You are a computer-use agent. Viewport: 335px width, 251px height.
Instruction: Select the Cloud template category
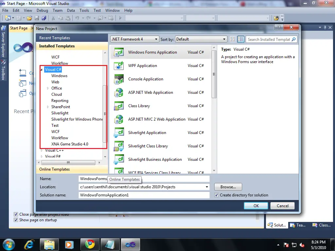pyautogui.click(x=57, y=94)
